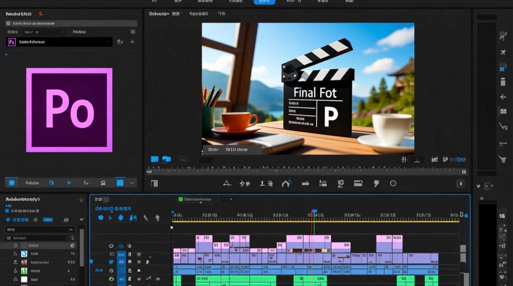Screen dimensions: 513x286
Task: Click the yellow work area bar above tracks
Action: click(x=316, y=221)
